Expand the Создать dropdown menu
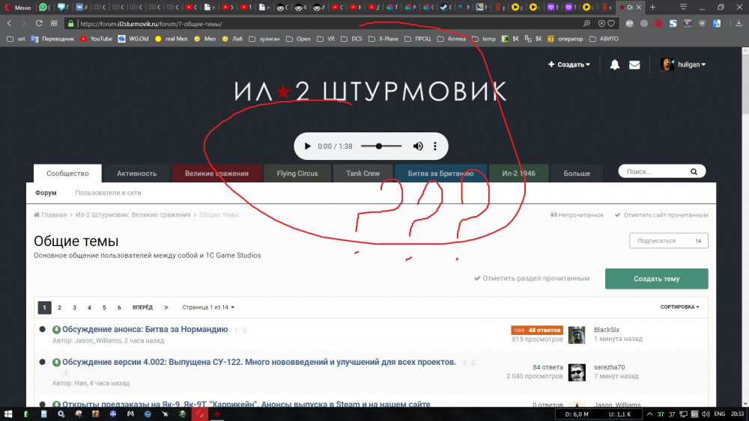Image resolution: width=749 pixels, height=421 pixels. 569,64
